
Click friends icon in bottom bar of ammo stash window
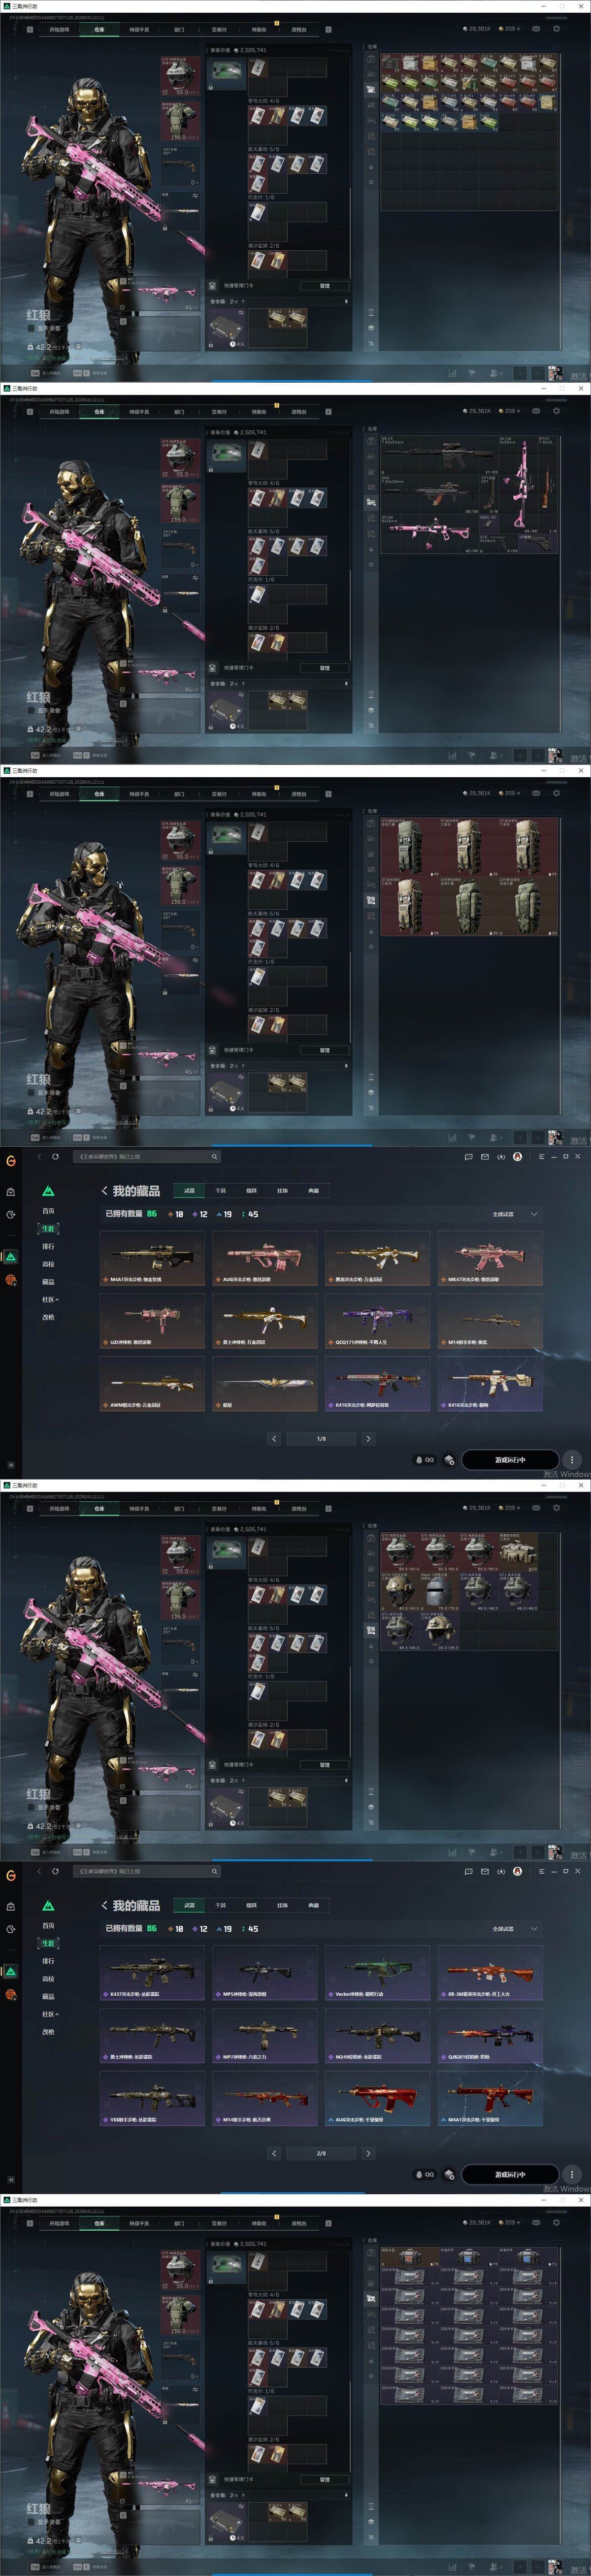tap(495, 373)
